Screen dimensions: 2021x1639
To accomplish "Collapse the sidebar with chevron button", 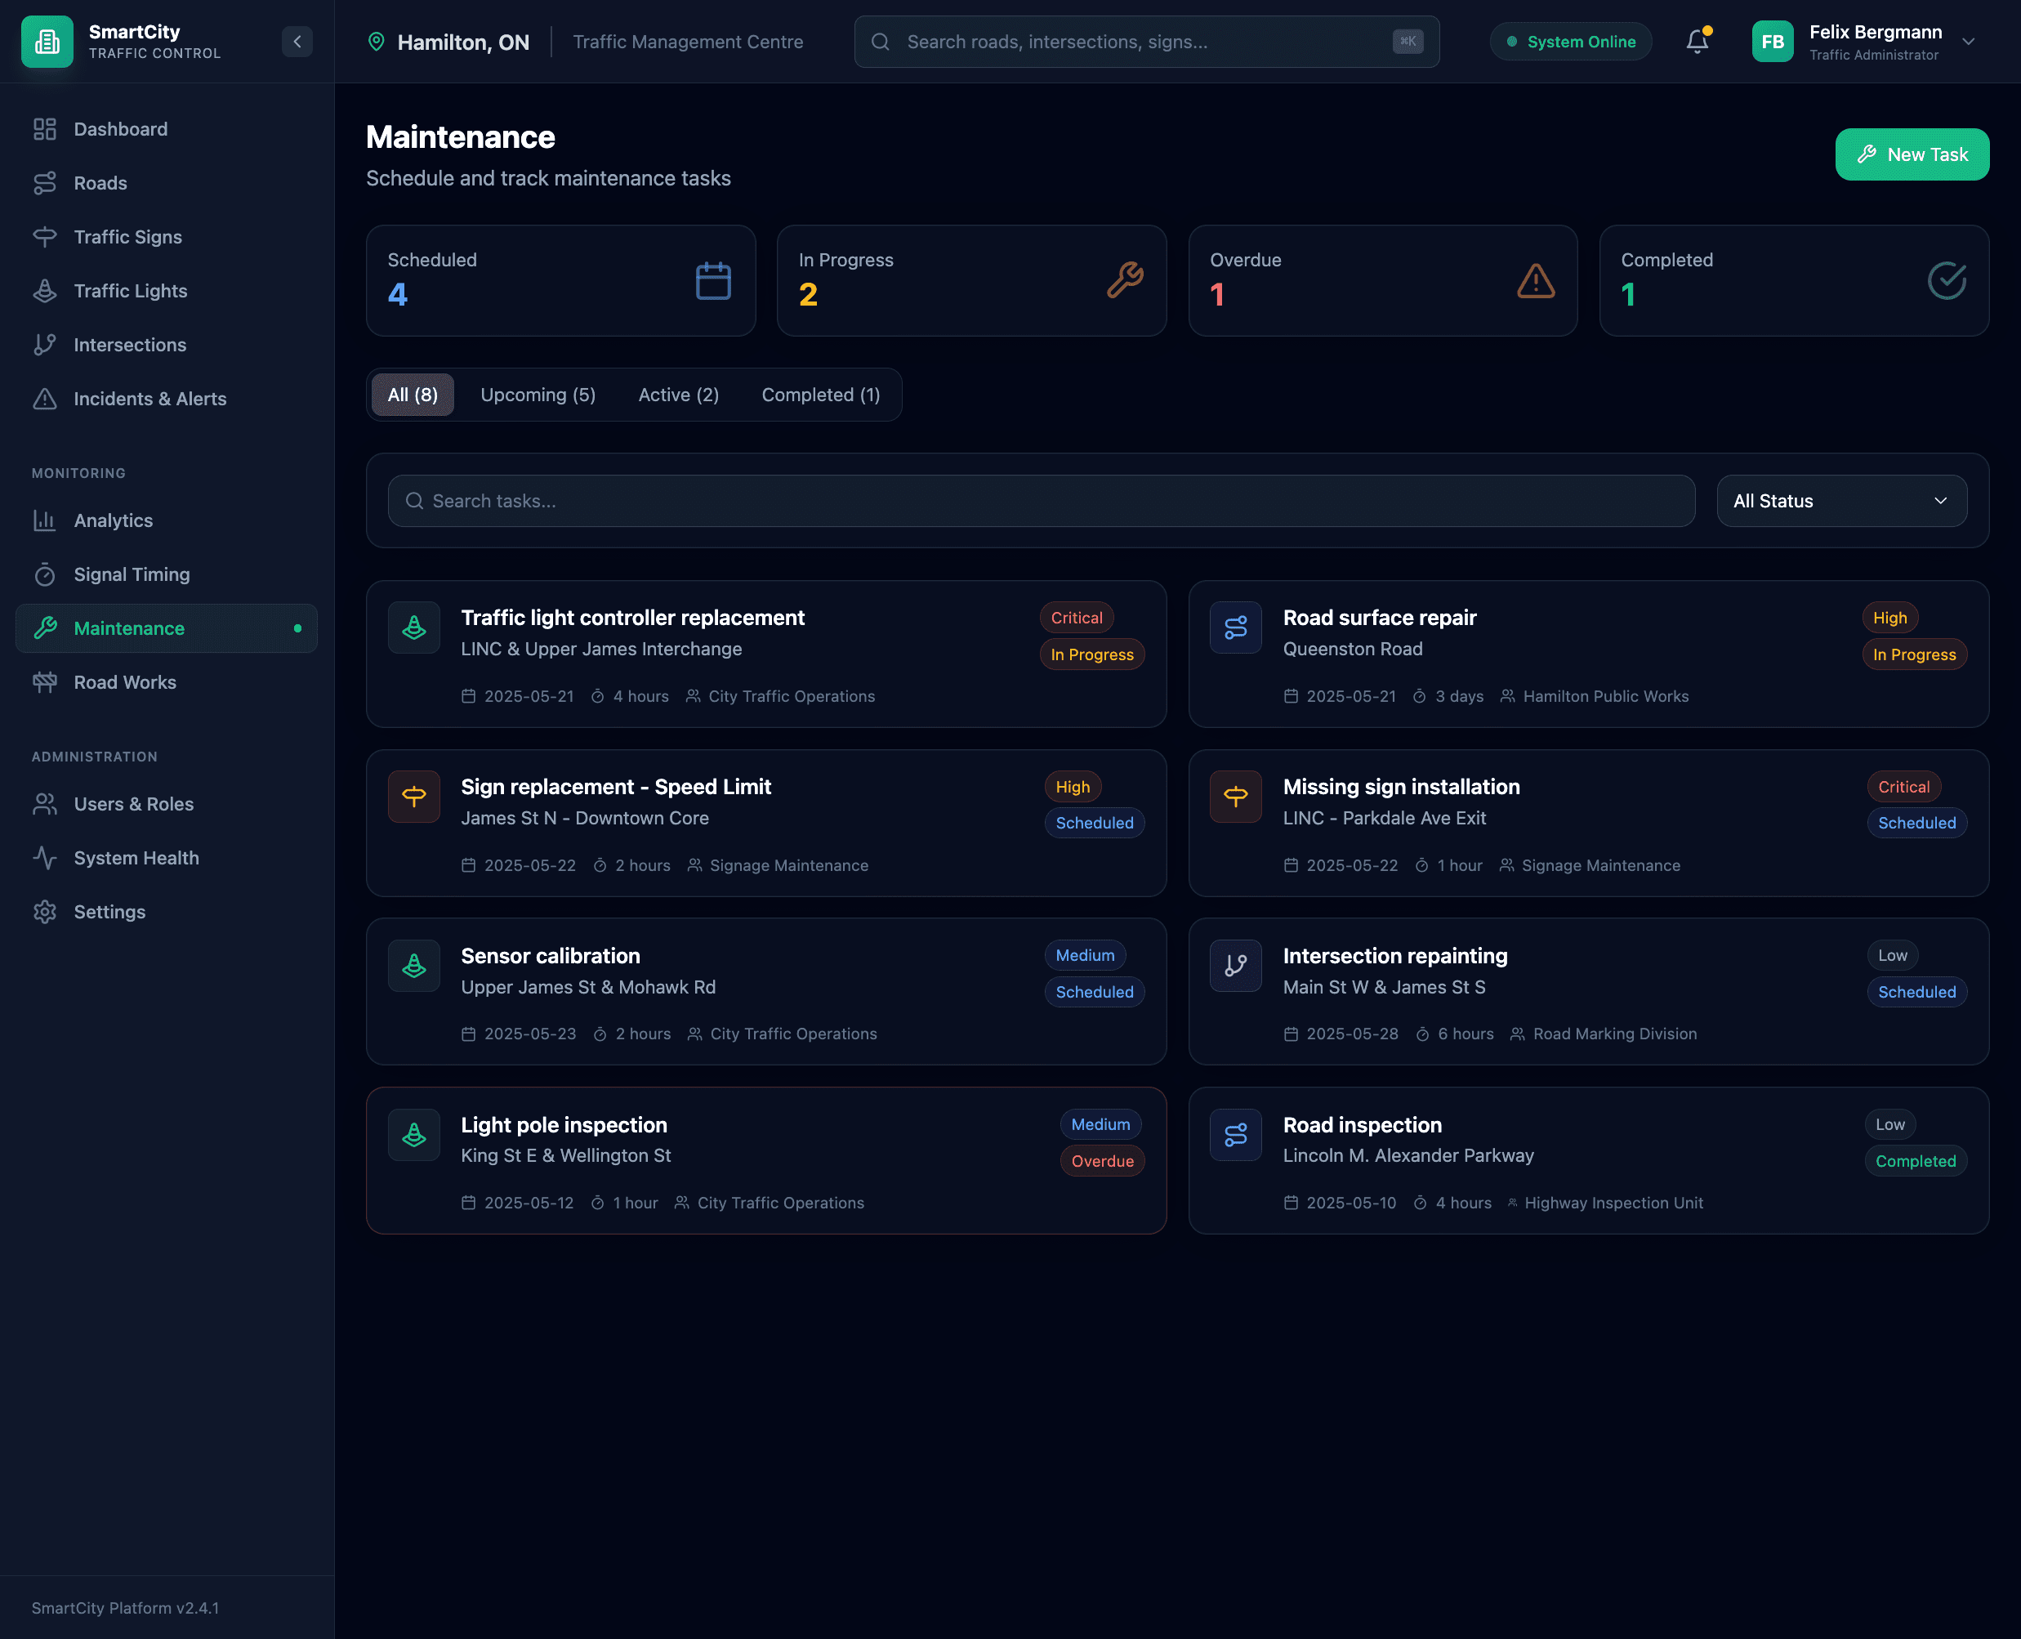I will 297,42.
